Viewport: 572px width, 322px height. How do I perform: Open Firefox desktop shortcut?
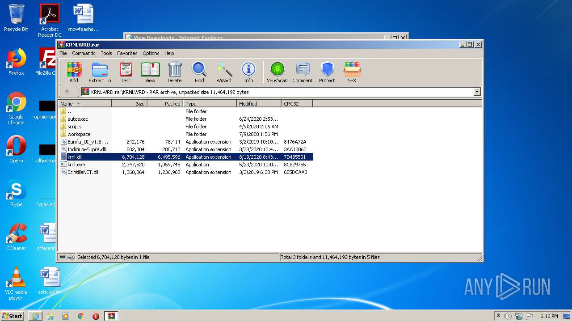[x=16, y=62]
